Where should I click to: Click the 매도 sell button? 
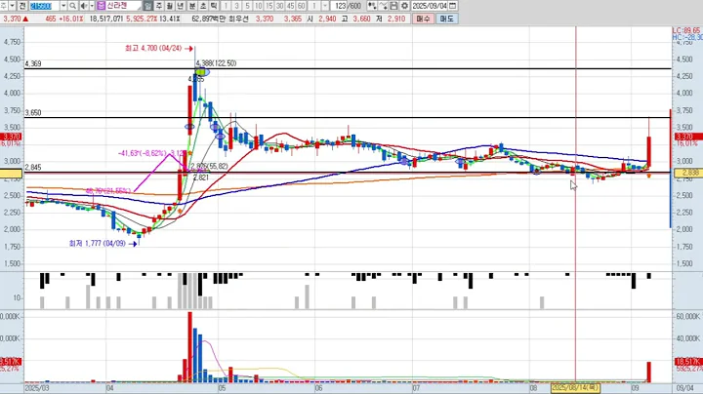447,19
